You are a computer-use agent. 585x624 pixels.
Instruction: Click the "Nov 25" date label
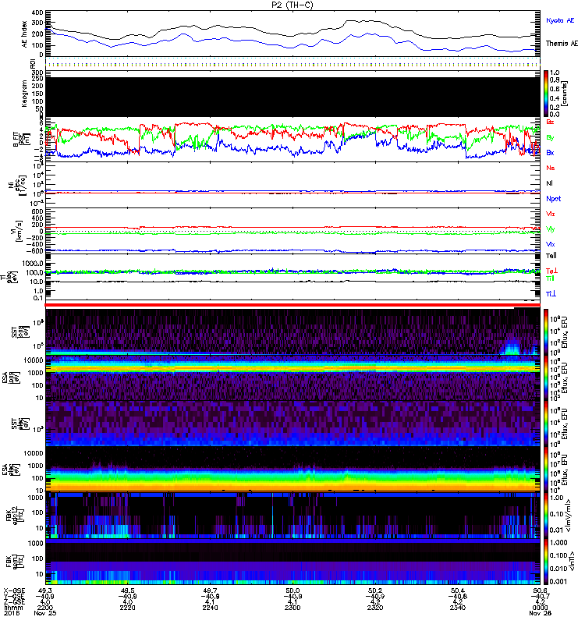pyautogui.click(x=45, y=613)
